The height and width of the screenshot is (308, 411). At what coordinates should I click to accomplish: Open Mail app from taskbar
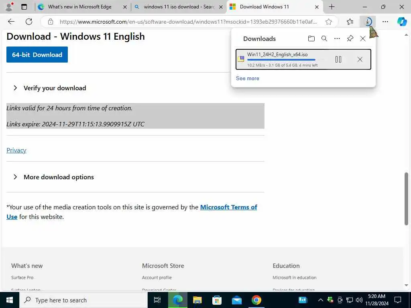pos(237,300)
